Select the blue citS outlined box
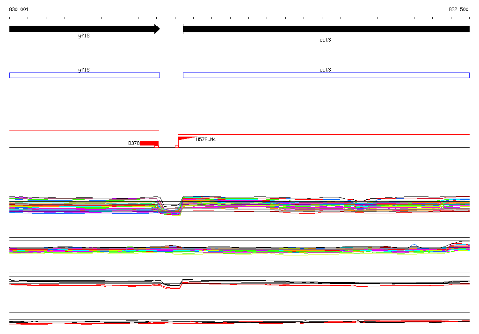Viewport: 479px width, 334px height. 326,75
